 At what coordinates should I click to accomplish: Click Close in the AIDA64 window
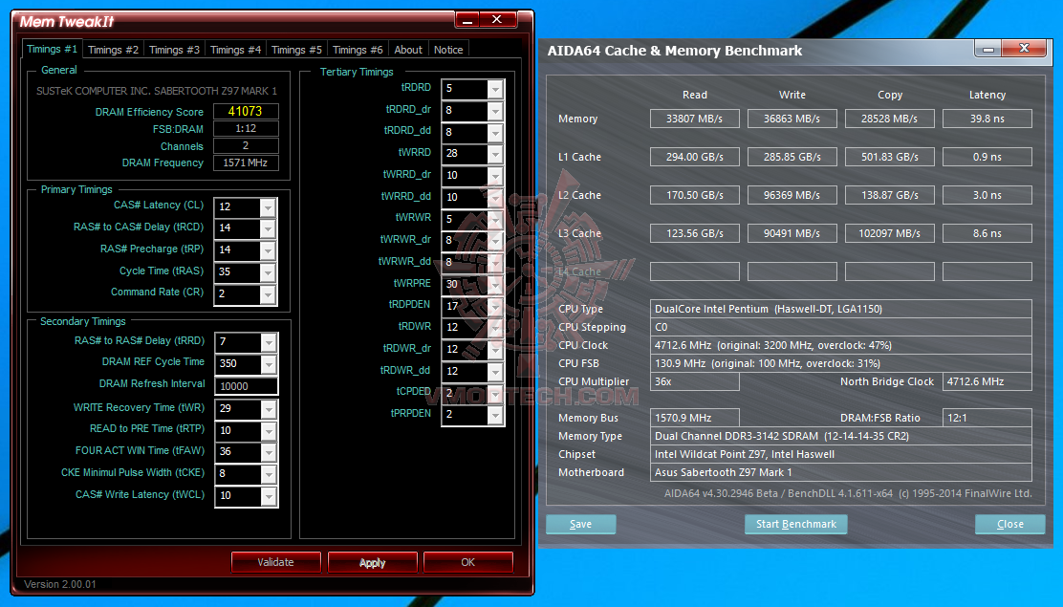click(x=1010, y=524)
